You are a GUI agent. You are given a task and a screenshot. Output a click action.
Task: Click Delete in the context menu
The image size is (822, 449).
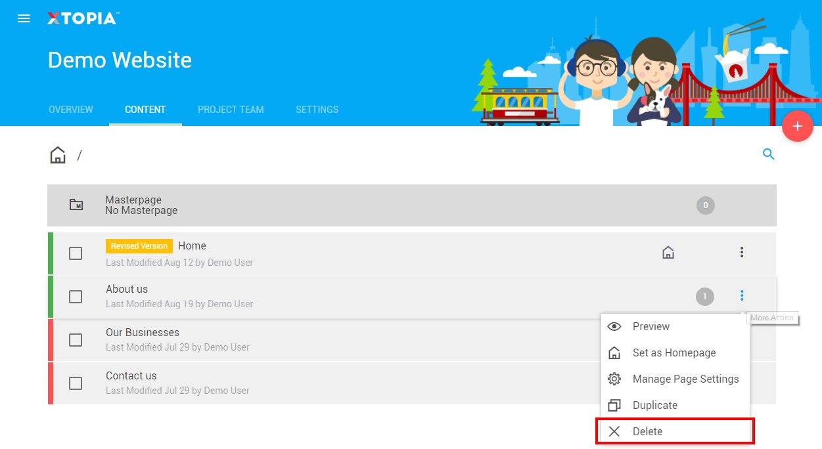click(x=647, y=431)
